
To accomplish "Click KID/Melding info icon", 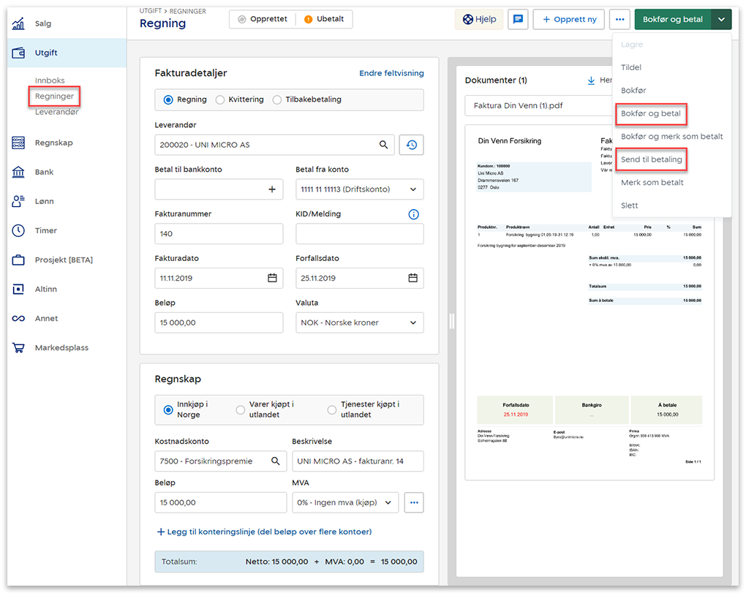I will [413, 214].
